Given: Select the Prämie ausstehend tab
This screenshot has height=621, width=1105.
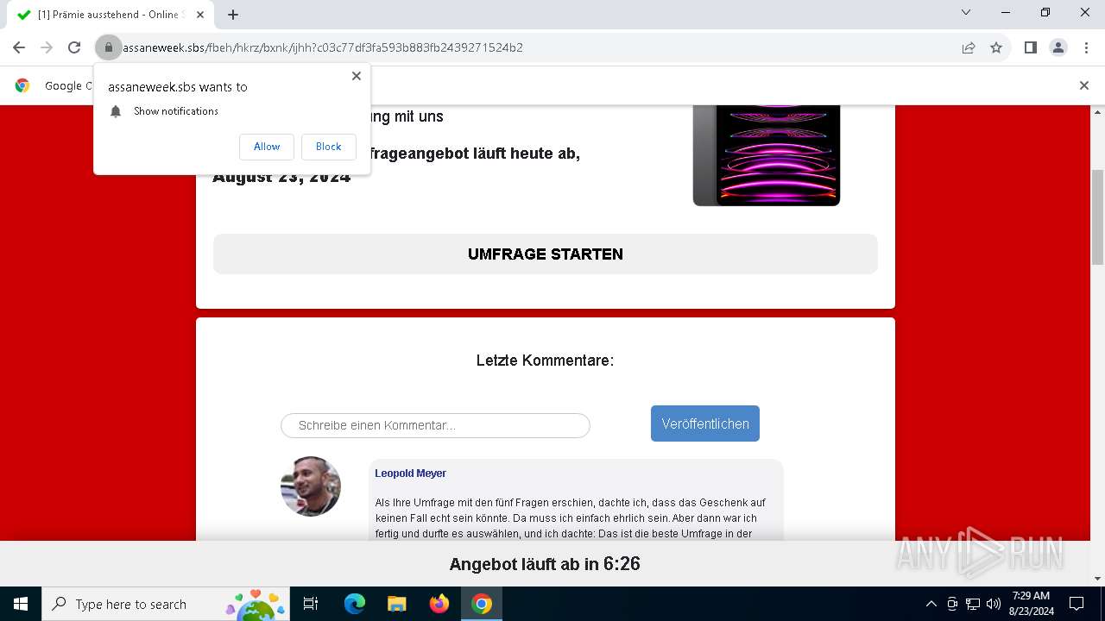Looking at the screenshot, I should click(x=111, y=15).
